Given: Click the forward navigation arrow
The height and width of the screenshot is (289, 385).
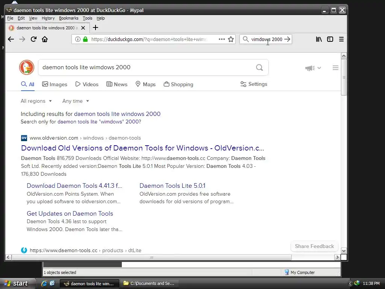Looking at the screenshot, I should [x=22, y=39].
